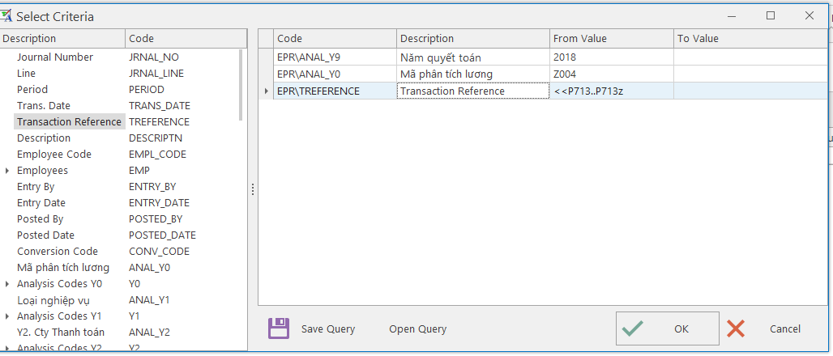Click the Select Criteria title bar app icon
Viewport: 833px width, 356px height.
(x=7, y=15)
